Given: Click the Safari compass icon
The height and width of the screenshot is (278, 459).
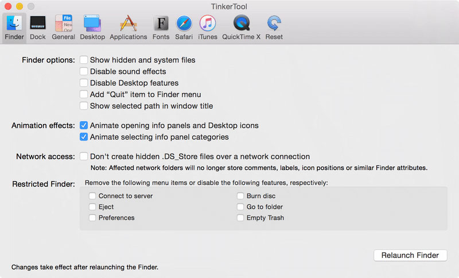Looking at the screenshot, I should (184, 24).
